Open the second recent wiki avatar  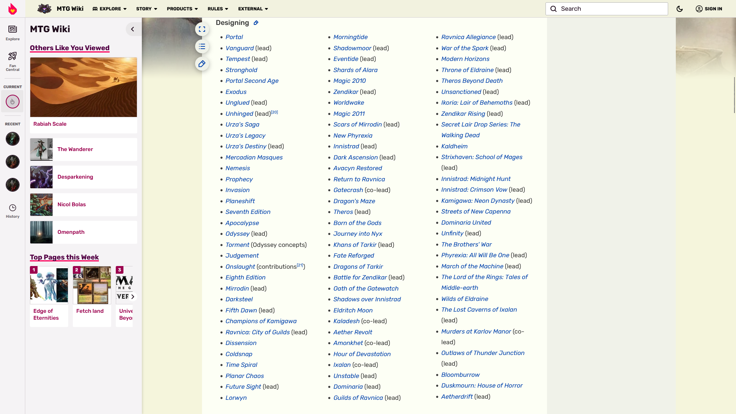13,162
